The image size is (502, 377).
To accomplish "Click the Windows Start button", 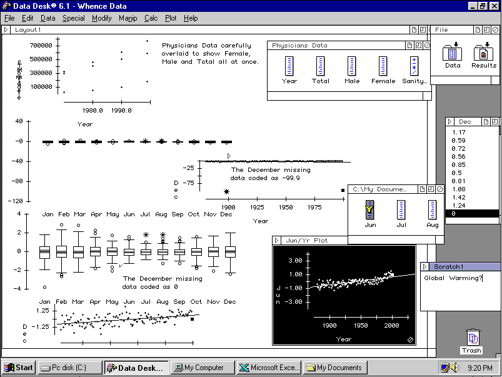I will tap(19, 368).
